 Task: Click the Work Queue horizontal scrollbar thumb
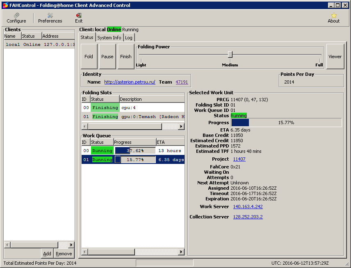pos(111,252)
